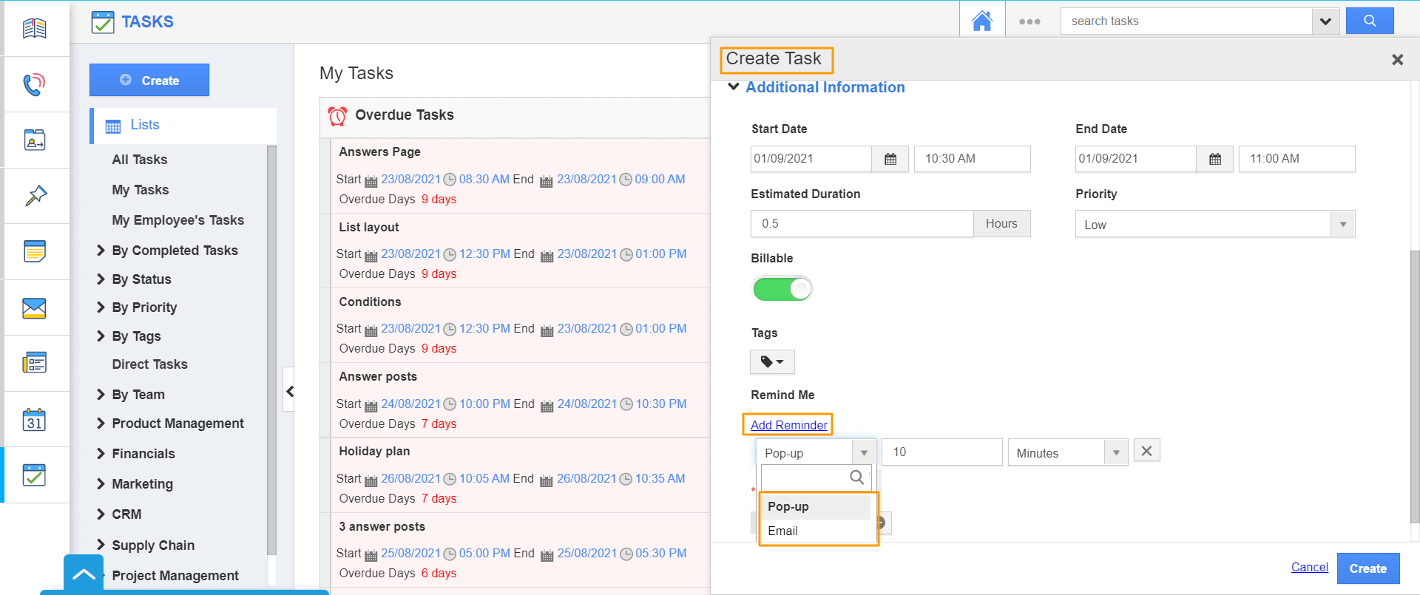The width and height of the screenshot is (1420, 595).
Task: Toggle the Billable switch off
Action: [x=782, y=289]
